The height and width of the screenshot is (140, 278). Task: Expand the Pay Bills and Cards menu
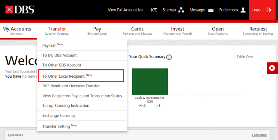click(97, 30)
